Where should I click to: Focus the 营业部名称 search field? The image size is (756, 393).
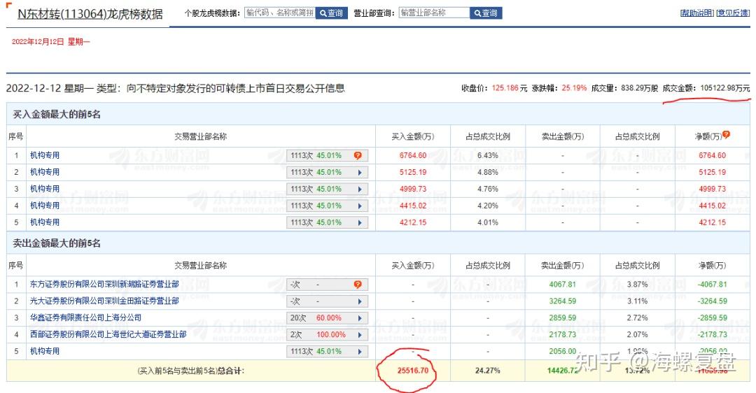[x=435, y=13]
